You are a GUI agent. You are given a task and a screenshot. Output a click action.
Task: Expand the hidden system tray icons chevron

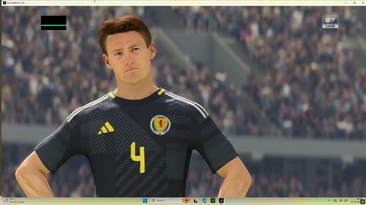point(329,201)
